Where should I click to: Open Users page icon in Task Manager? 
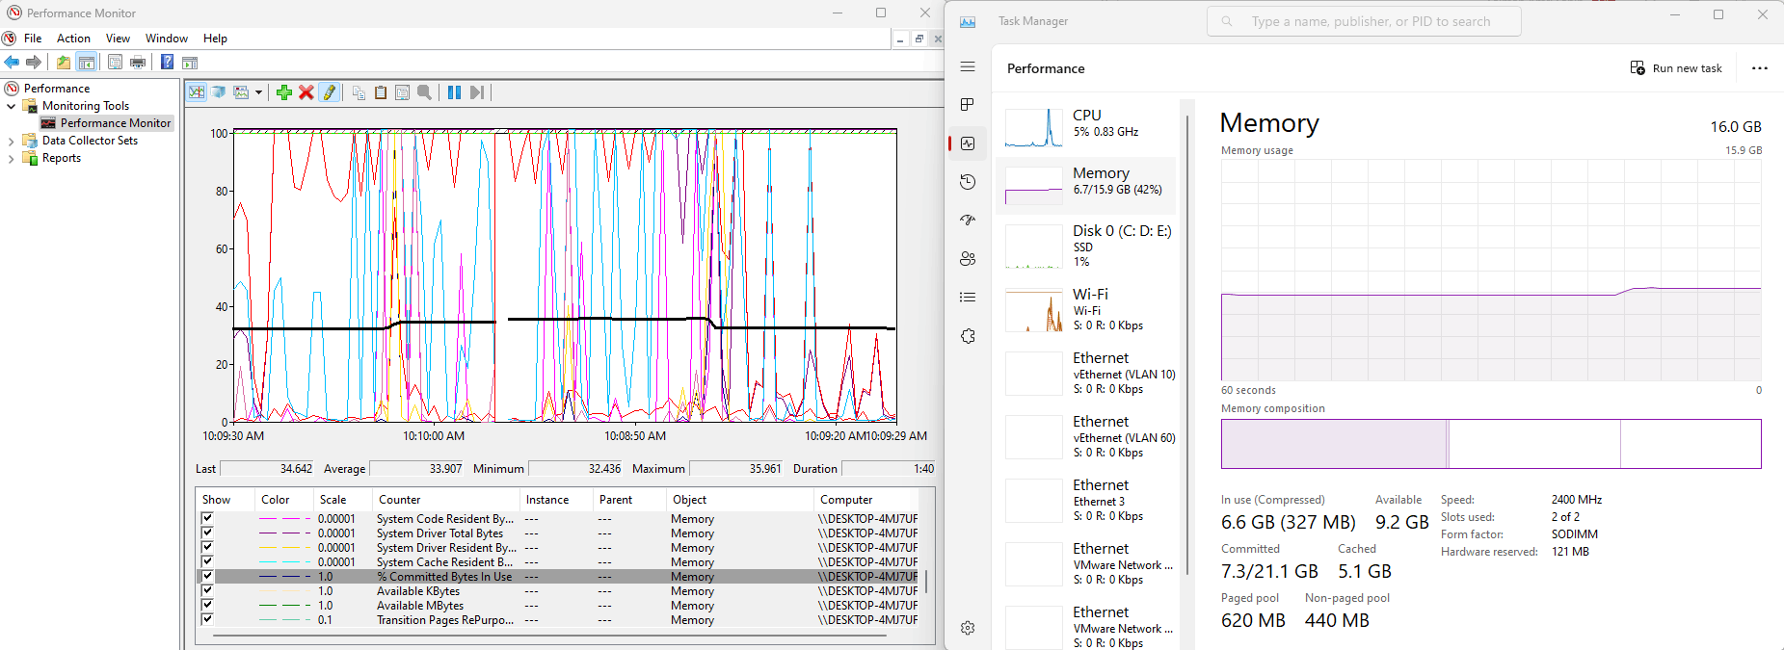[x=968, y=259]
